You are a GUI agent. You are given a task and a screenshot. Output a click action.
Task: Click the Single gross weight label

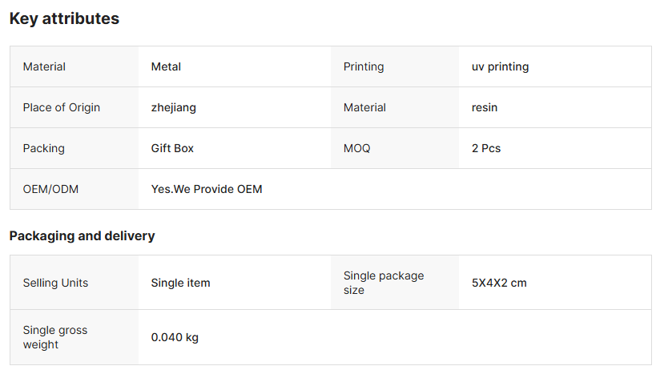coord(55,337)
